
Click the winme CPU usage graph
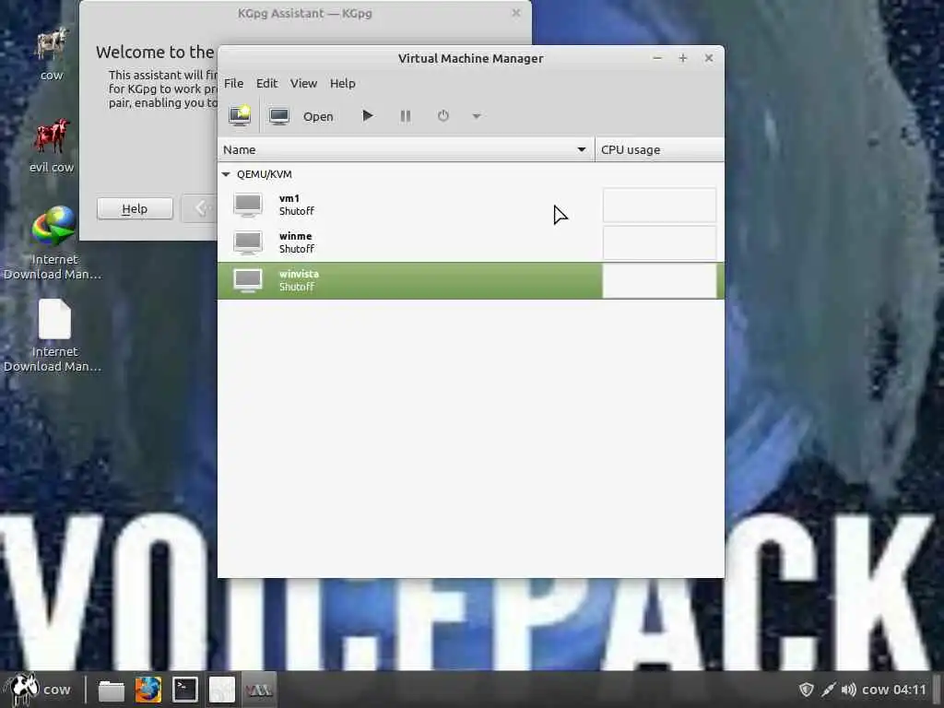coord(659,242)
